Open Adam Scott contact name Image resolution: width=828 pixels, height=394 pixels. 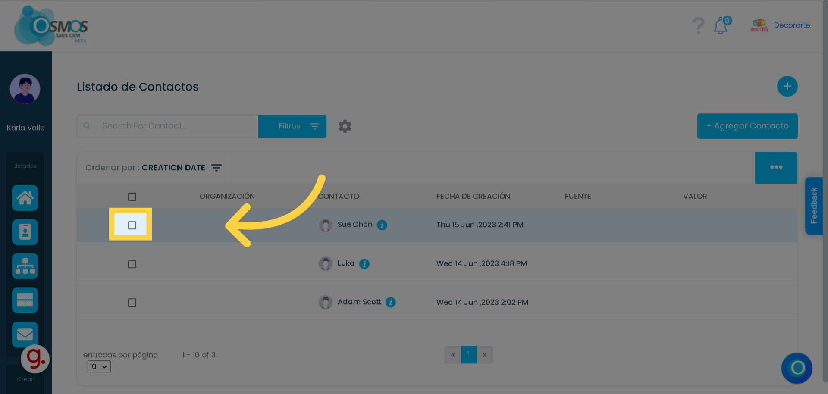pyautogui.click(x=359, y=302)
